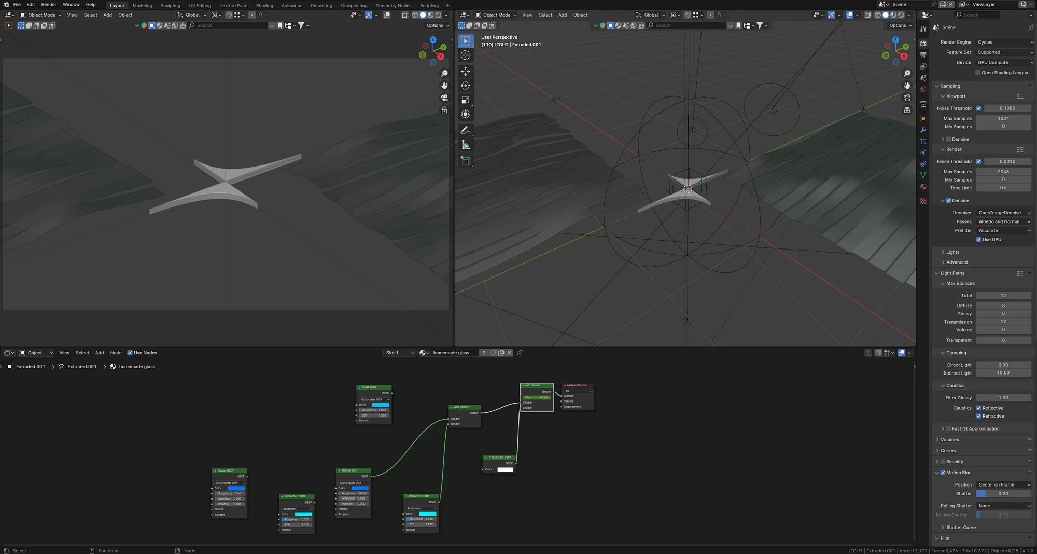This screenshot has height=554, width=1037.
Task: Click the Motion Blur Shutter slider
Action: [1003, 494]
